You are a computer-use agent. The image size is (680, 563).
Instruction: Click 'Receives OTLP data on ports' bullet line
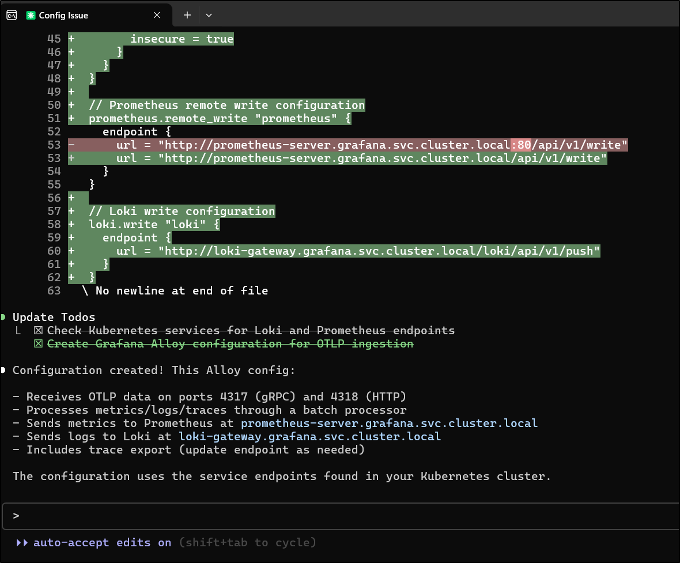tap(209, 396)
